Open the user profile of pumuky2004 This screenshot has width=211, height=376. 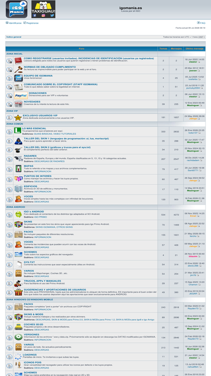pyautogui.click(x=193, y=88)
